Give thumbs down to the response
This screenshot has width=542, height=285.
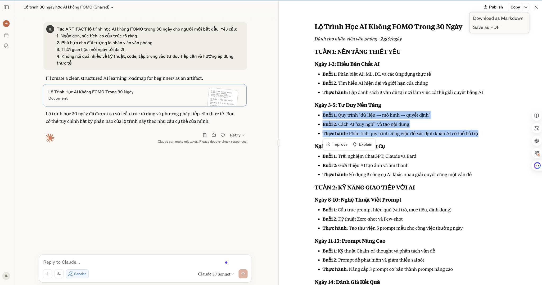[x=223, y=135]
